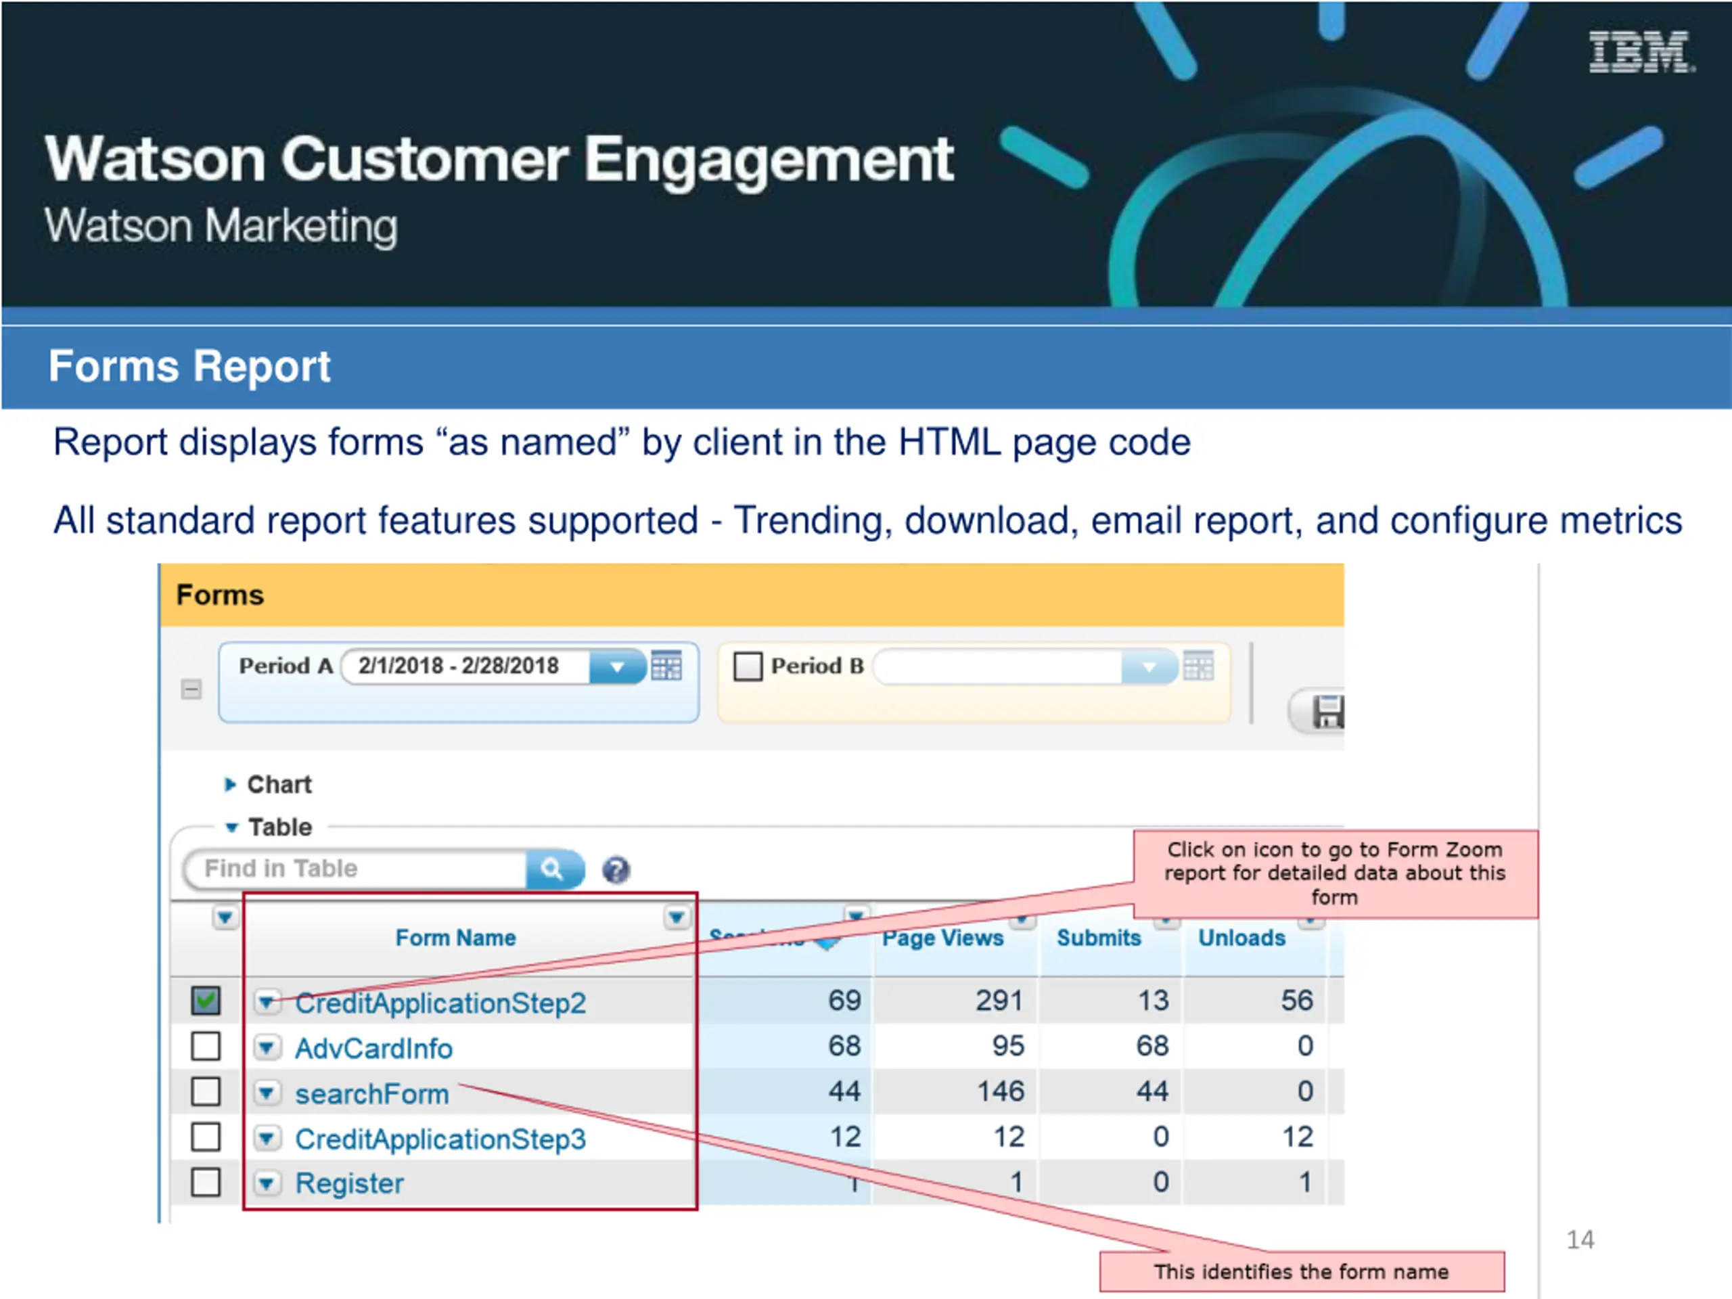Open the CreditApplicationStep3 form link
The image size is (1732, 1299).
(440, 1139)
